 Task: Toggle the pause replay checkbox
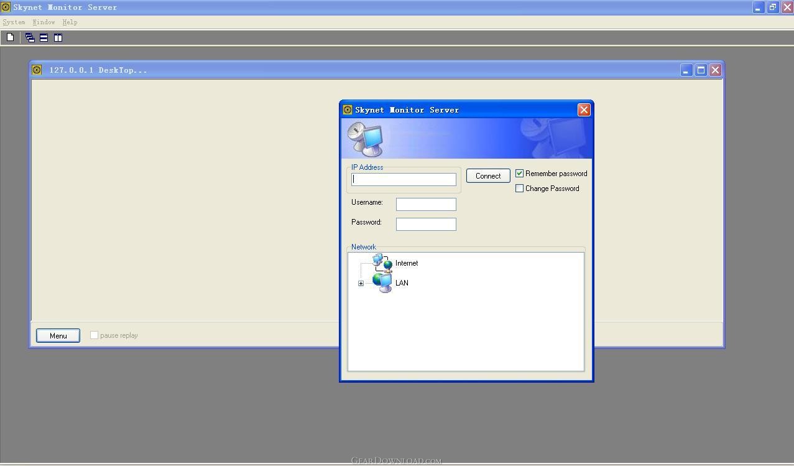click(94, 335)
